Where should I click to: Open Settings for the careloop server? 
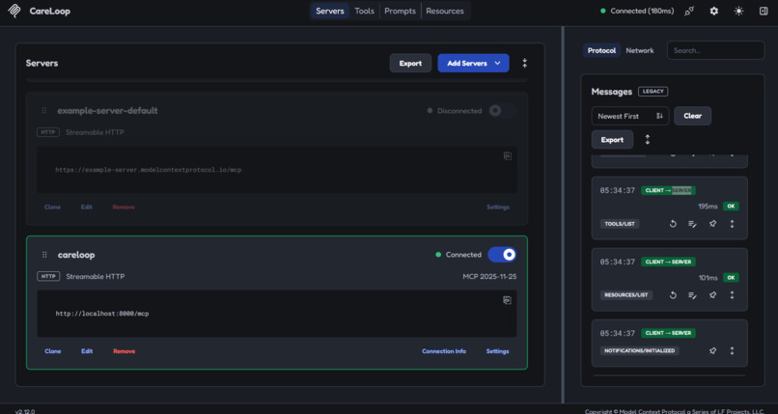pos(497,351)
